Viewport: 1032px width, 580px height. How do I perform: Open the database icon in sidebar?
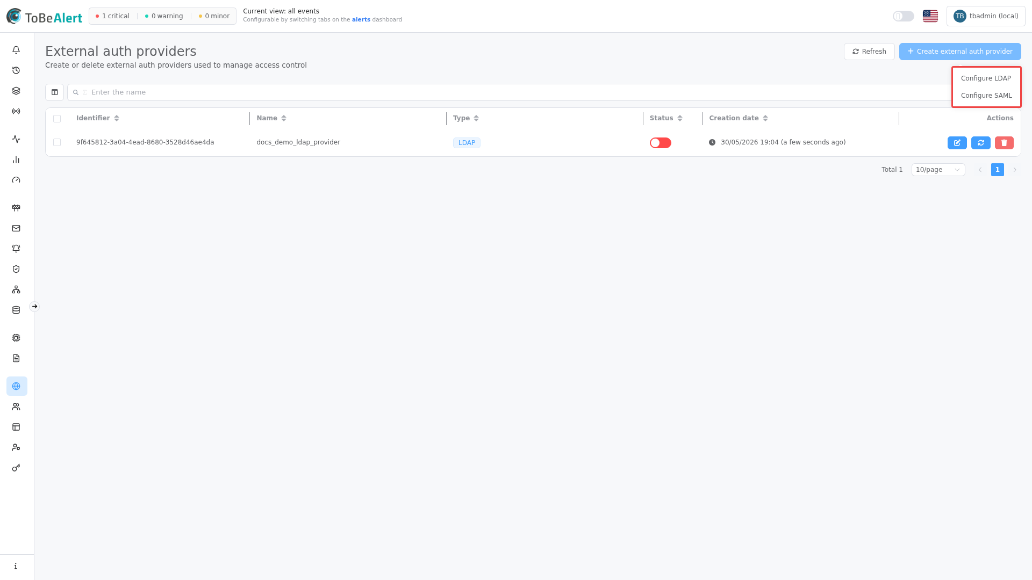point(16,310)
